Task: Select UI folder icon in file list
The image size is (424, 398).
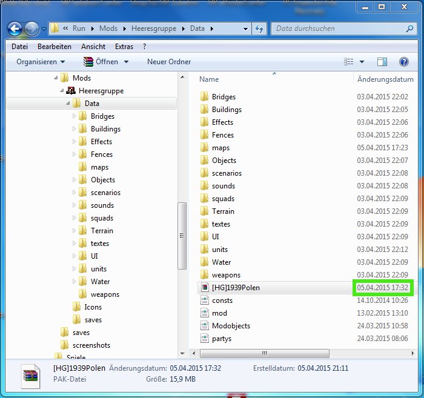Action: [205, 236]
